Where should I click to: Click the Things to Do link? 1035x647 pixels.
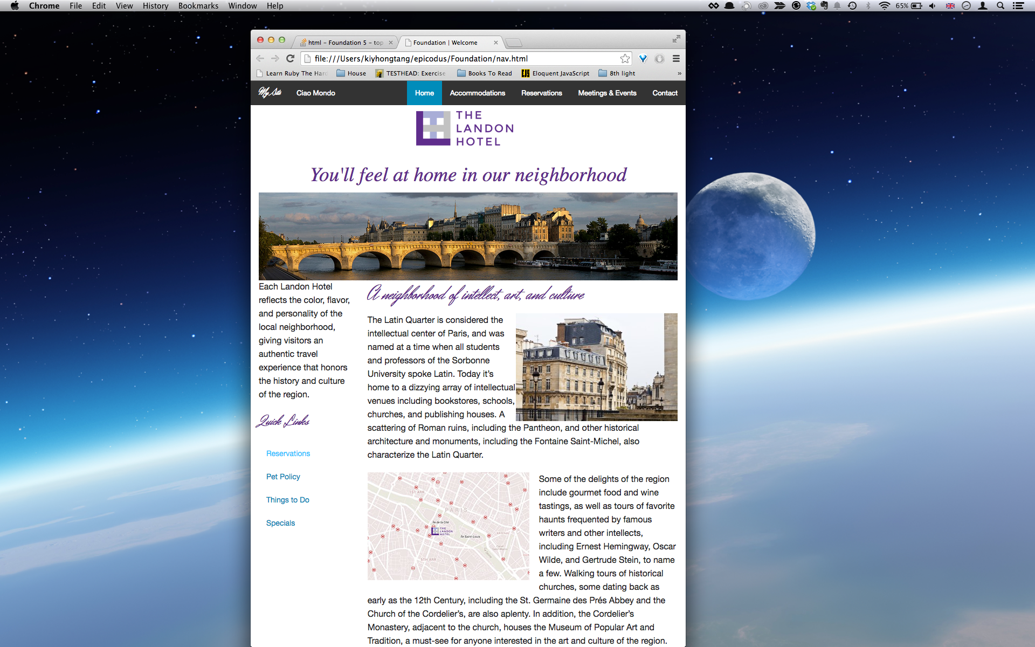click(x=287, y=500)
